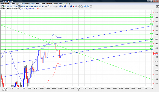Pick the horizontal line drawing tool
Screen dimensions: 159x92
click(65, 7)
